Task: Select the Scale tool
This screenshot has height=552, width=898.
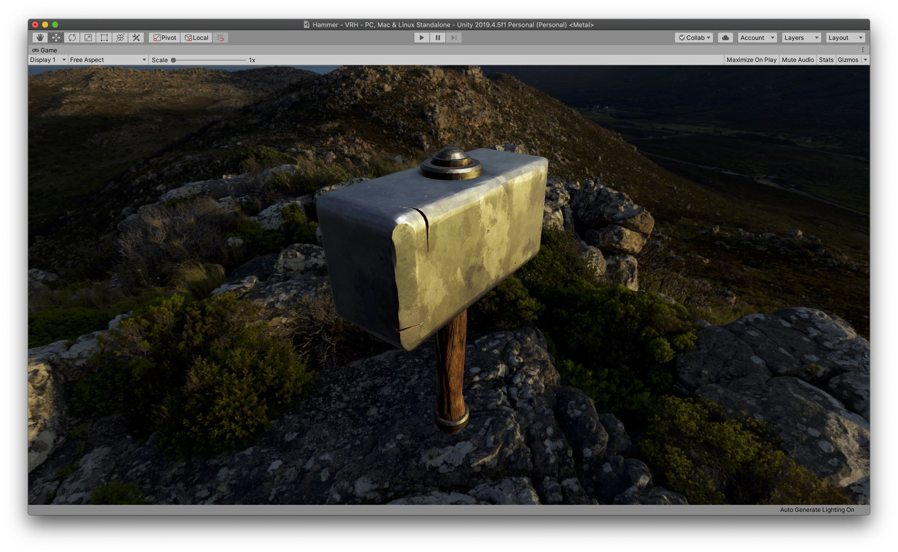Action: (x=88, y=38)
